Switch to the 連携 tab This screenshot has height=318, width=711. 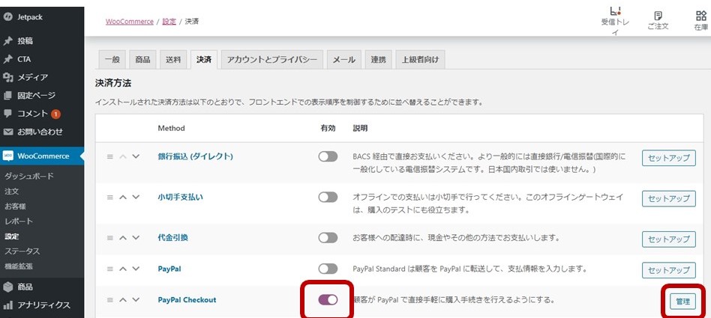coord(379,60)
